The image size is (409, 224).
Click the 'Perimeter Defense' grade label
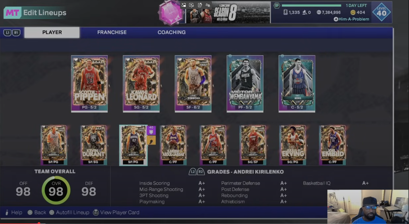pos(241,183)
